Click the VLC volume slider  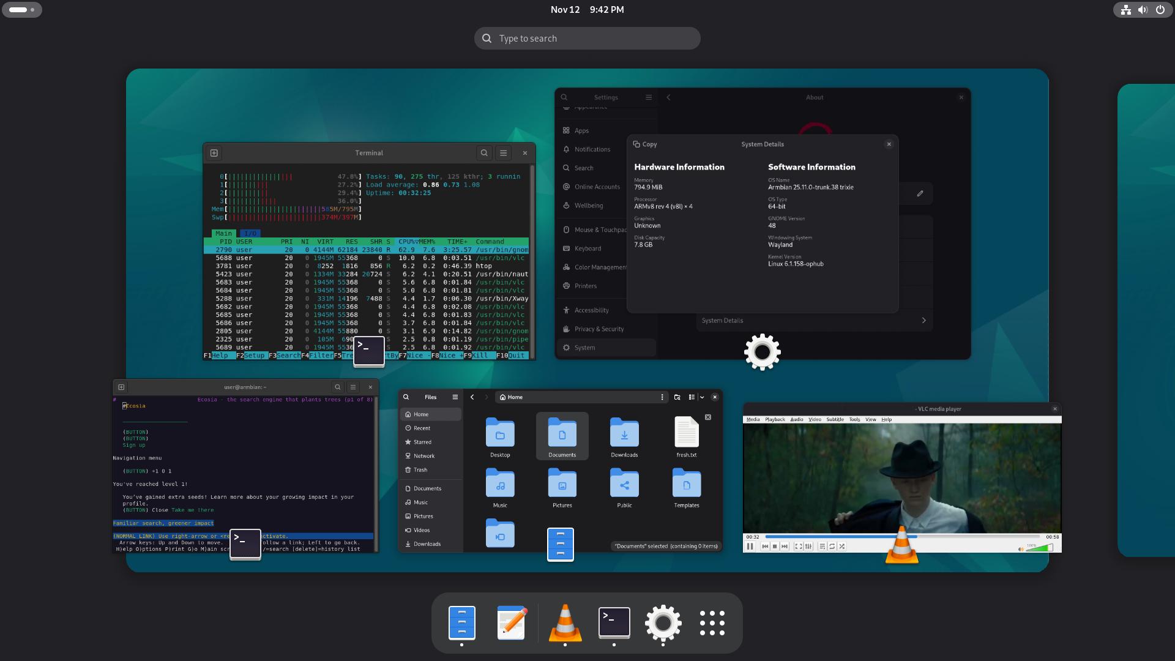[1039, 548]
